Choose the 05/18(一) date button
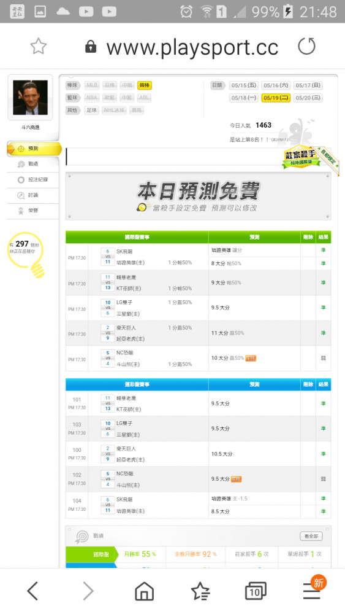 point(244,98)
